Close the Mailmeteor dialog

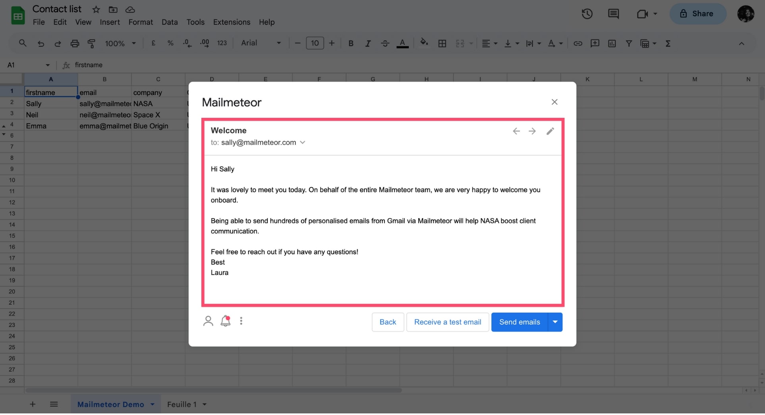tap(554, 102)
